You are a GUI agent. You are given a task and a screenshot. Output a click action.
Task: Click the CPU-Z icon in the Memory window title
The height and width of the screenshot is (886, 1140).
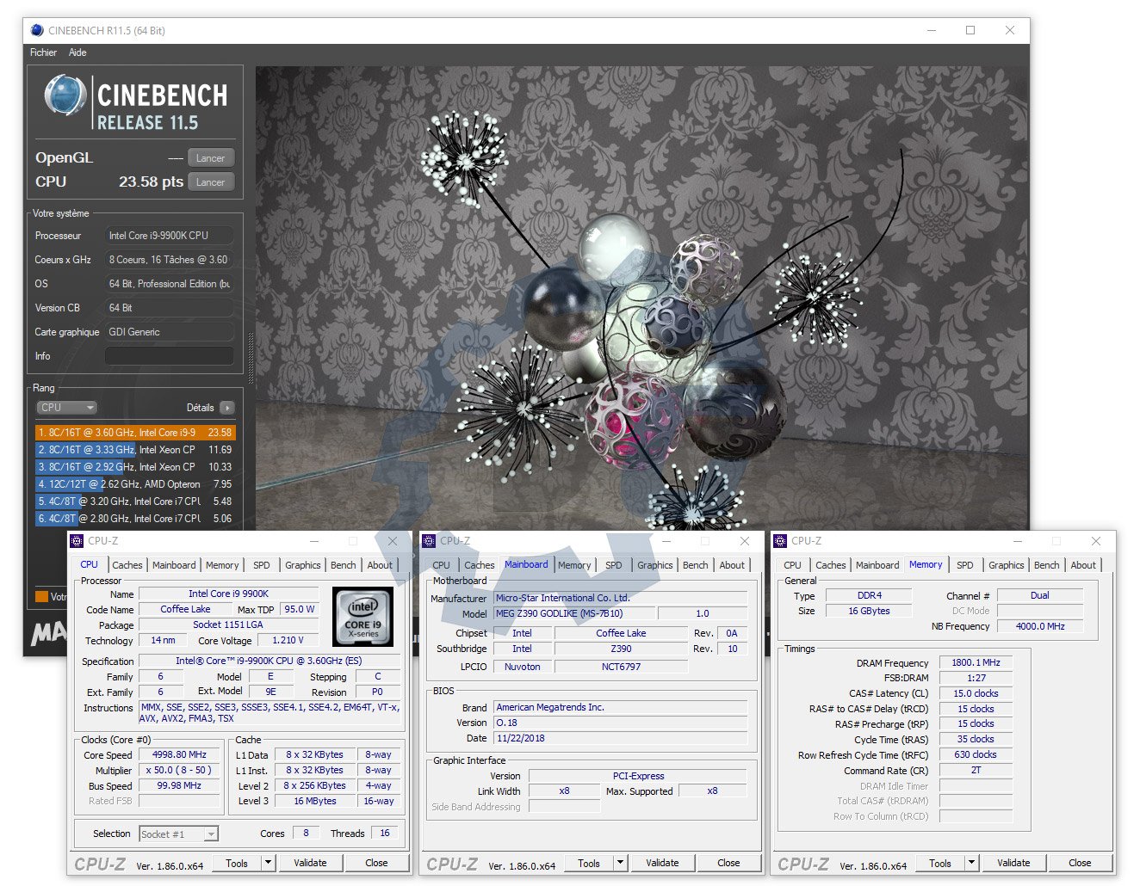[780, 541]
